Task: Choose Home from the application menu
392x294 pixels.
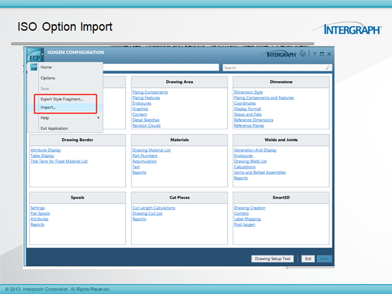Action: coord(46,67)
